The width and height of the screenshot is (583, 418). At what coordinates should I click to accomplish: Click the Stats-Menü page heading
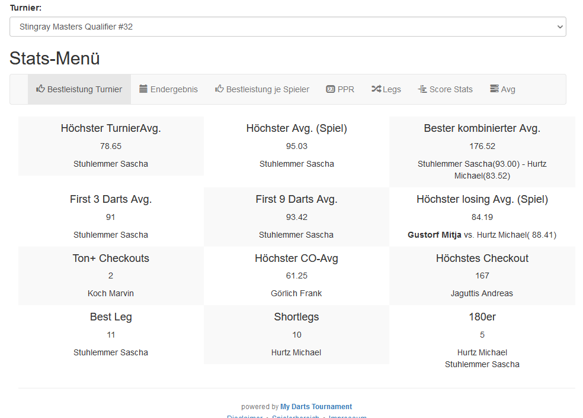(55, 59)
